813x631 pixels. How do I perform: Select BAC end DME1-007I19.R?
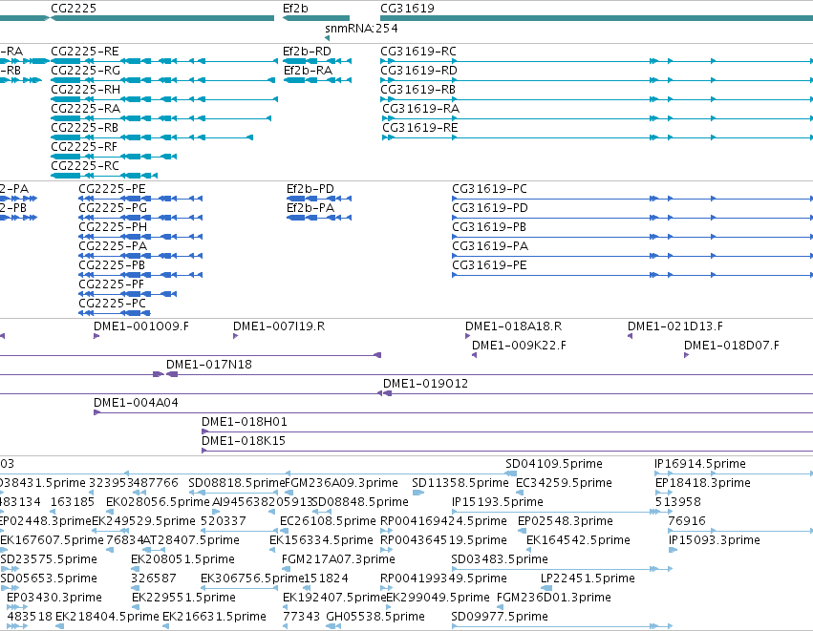279,326
